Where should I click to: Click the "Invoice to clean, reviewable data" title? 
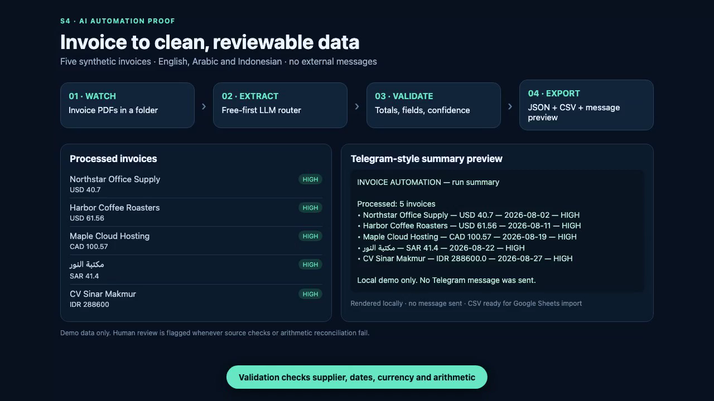(210, 42)
